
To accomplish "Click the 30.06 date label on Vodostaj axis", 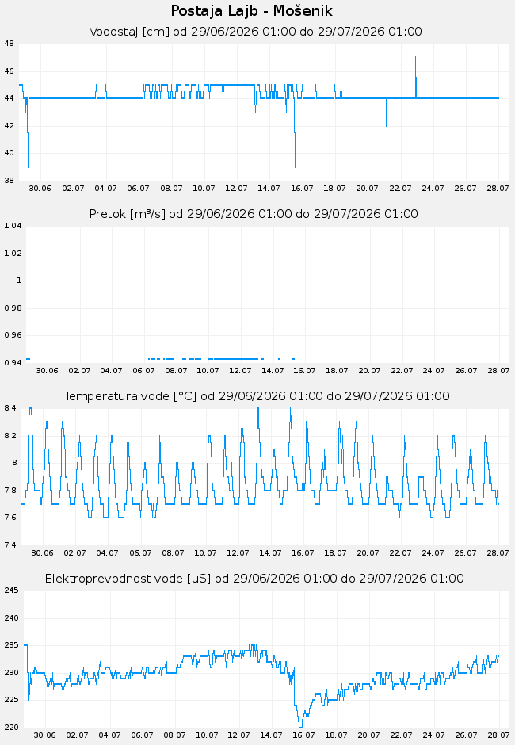I will click(x=40, y=189).
